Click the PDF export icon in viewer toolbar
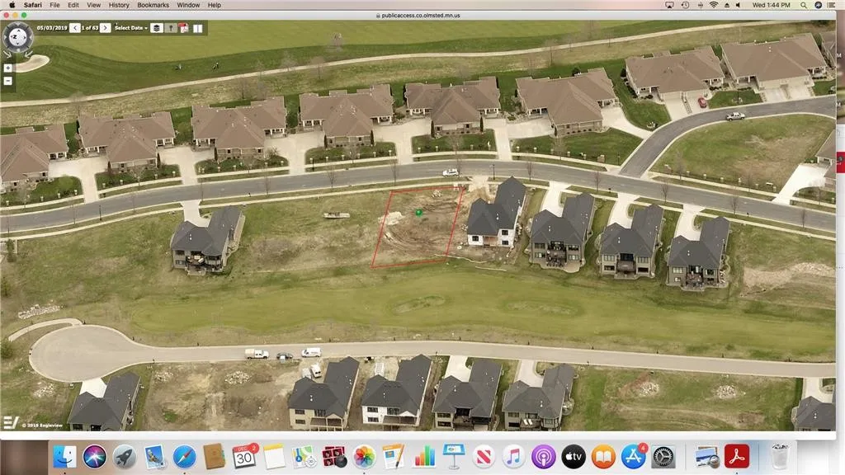The image size is (845, 475). pos(184,27)
